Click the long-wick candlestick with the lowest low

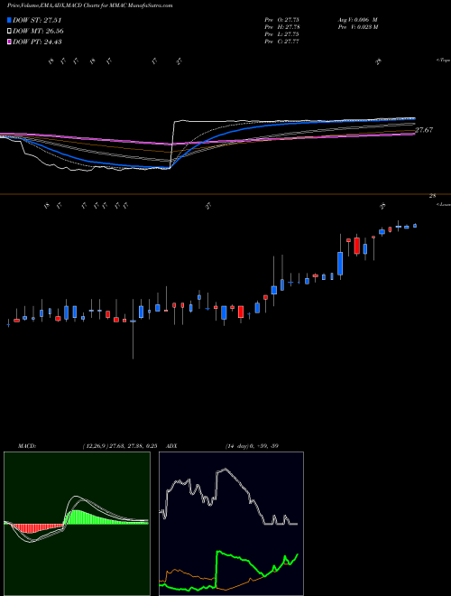tap(133, 329)
